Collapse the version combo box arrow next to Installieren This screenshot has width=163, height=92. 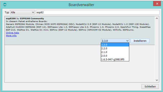point(127,41)
